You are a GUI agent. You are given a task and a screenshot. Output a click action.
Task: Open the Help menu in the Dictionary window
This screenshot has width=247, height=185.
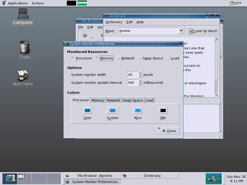click(x=140, y=22)
